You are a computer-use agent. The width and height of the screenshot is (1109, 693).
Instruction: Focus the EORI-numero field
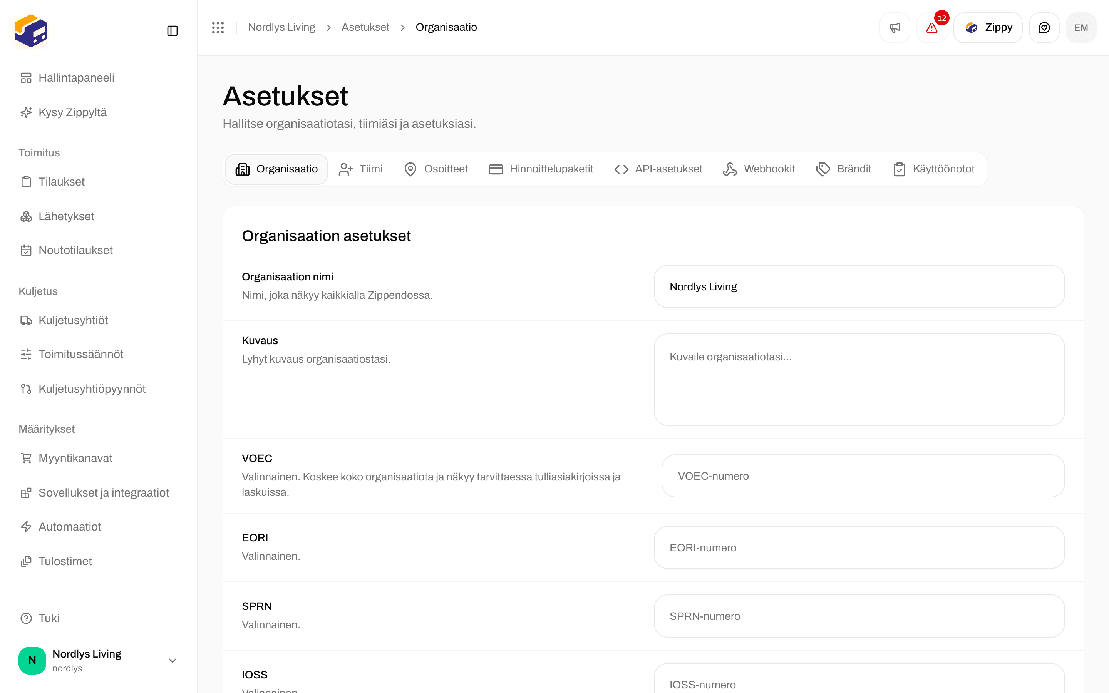[859, 548]
